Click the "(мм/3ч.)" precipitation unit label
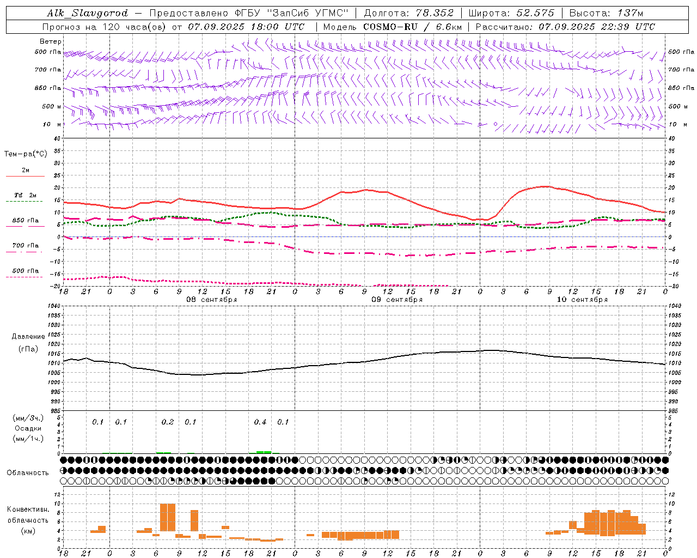The height and width of the screenshot is (558, 697). coord(28,418)
